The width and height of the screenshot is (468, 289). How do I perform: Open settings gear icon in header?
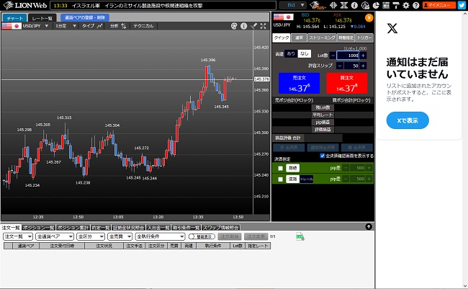click(406, 5)
